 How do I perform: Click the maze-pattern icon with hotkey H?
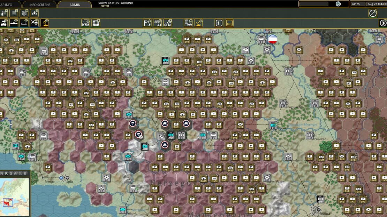point(24,13)
